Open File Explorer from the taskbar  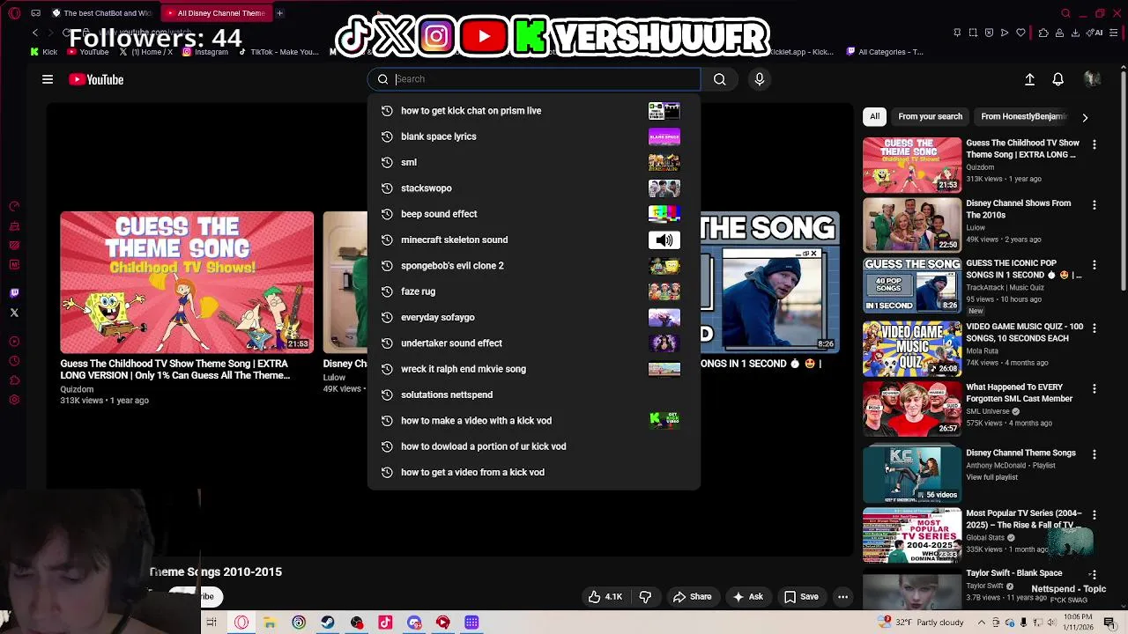[x=270, y=623]
